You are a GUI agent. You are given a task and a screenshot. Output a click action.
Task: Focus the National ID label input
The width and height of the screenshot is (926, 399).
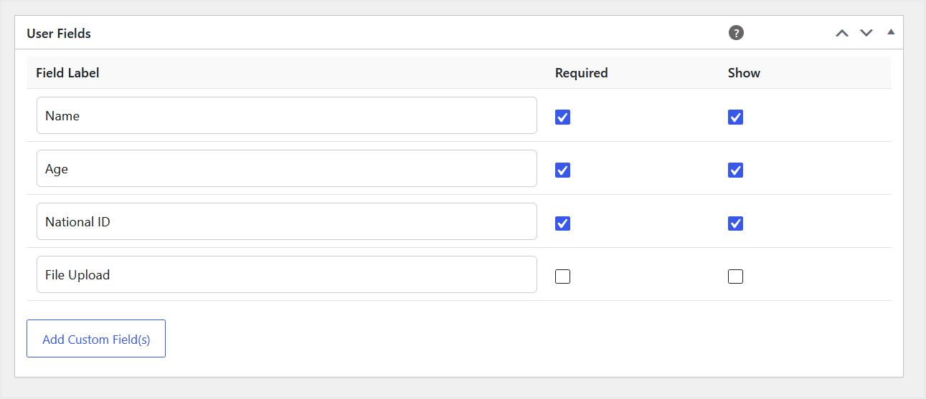click(x=287, y=221)
